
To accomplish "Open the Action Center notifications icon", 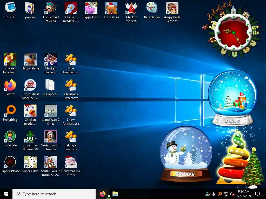I will 257,194.
